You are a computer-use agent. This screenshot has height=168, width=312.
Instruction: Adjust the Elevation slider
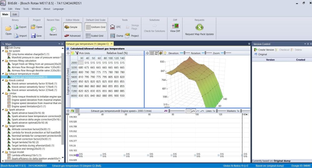185,53
